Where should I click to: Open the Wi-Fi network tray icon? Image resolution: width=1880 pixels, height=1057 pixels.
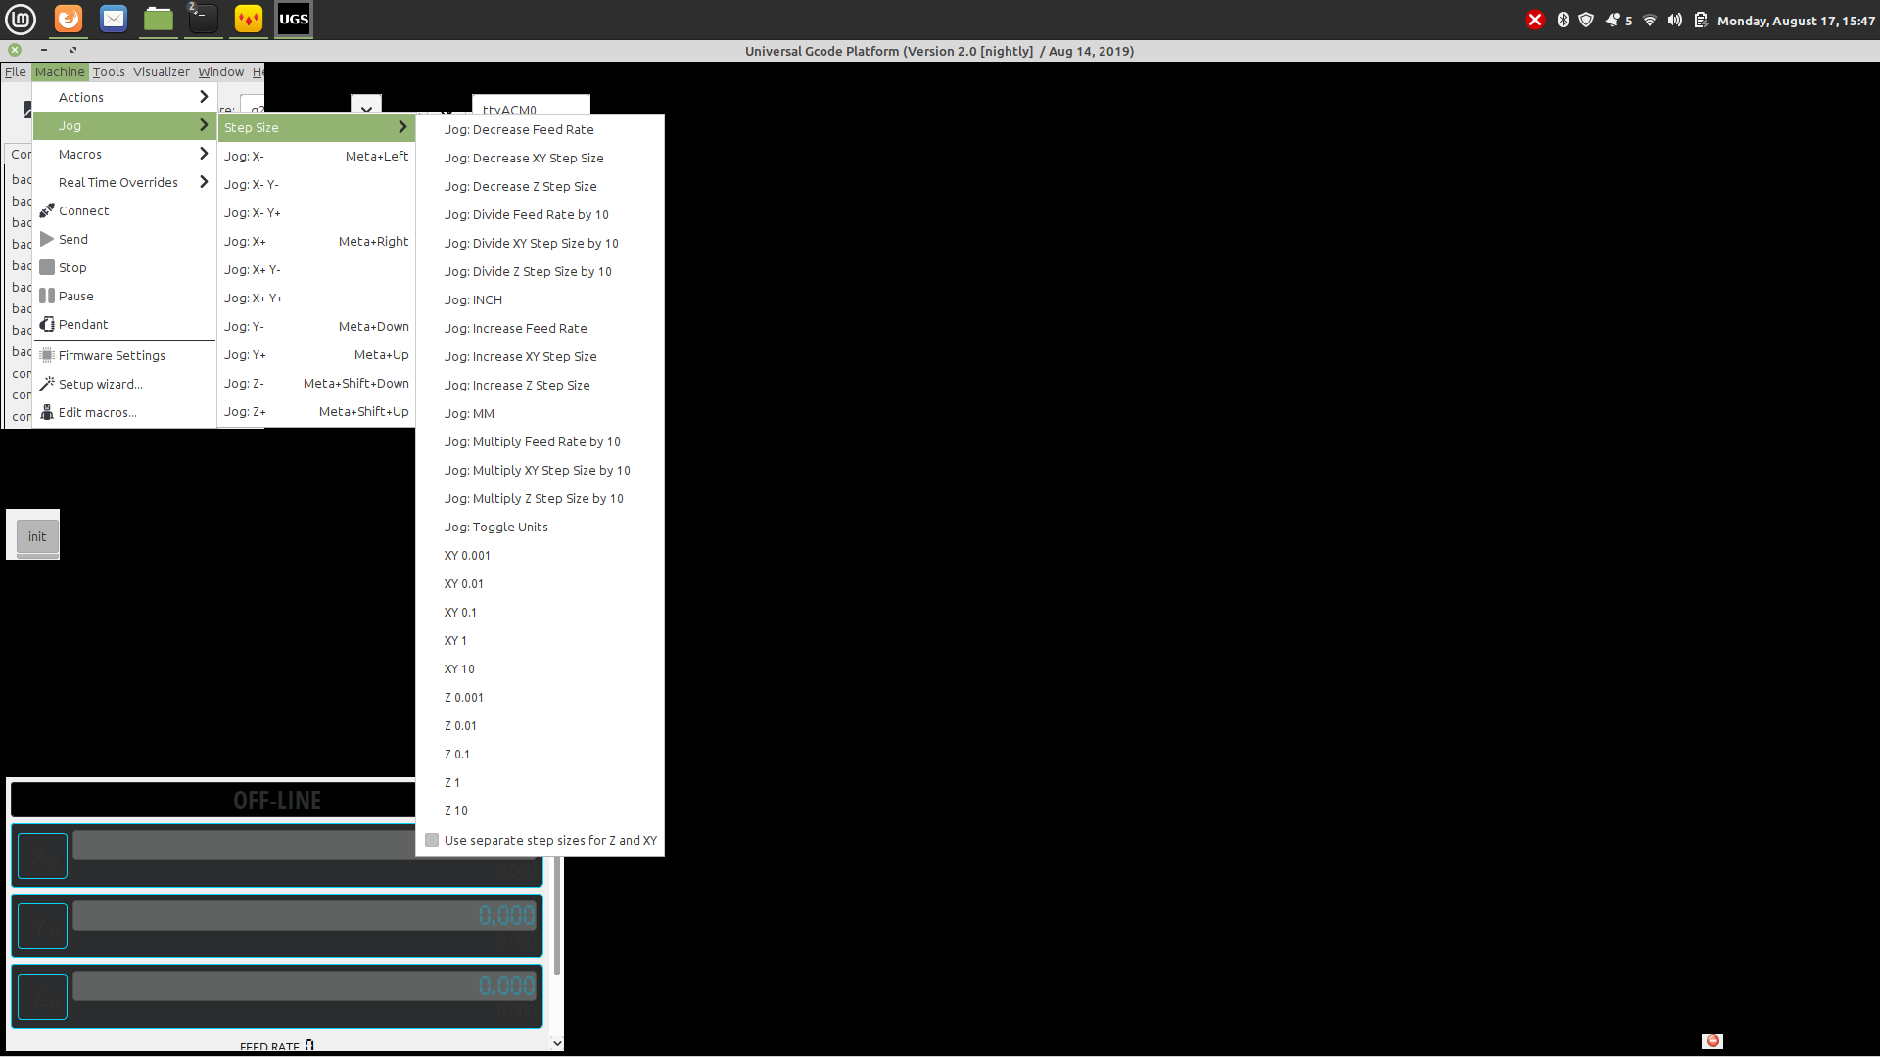pyautogui.click(x=1650, y=20)
